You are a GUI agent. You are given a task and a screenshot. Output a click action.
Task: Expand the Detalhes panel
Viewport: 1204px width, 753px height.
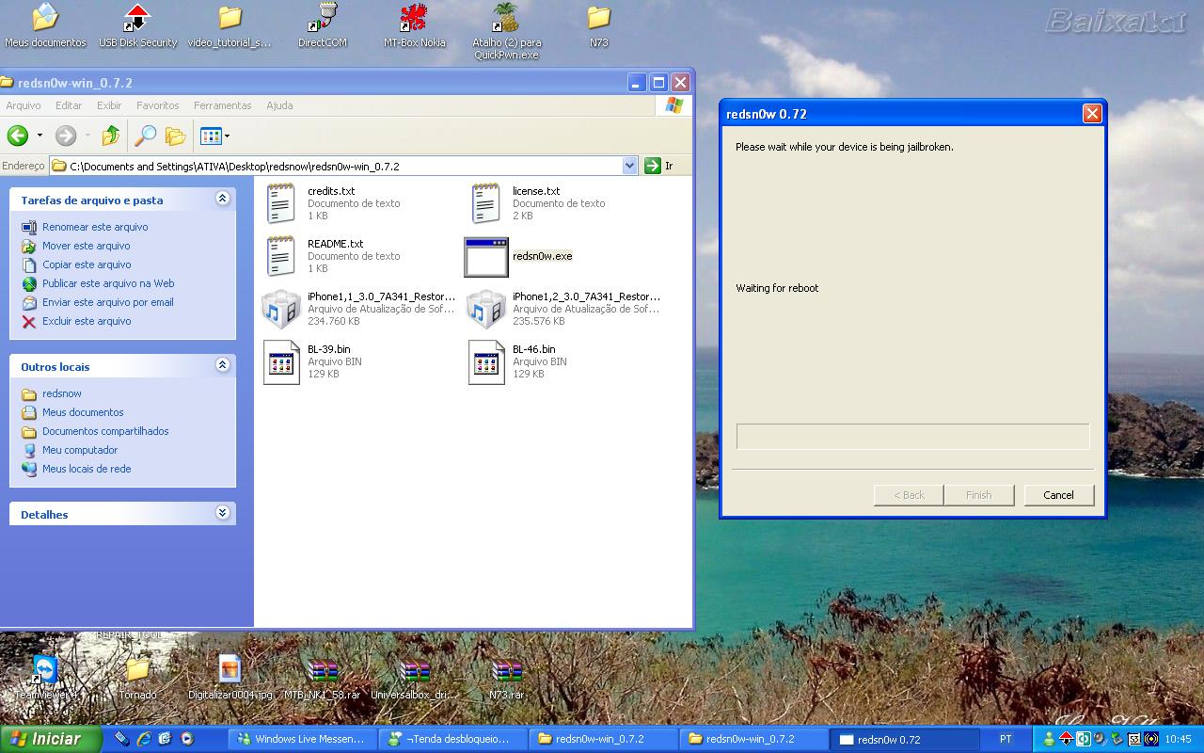point(222,513)
